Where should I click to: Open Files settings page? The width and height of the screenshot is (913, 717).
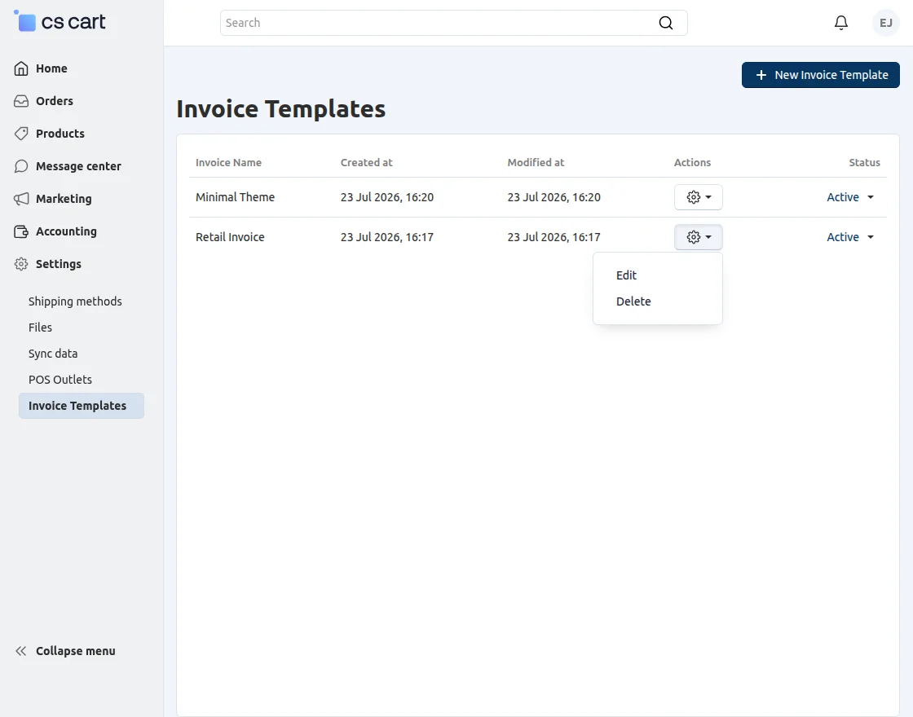pyautogui.click(x=40, y=328)
